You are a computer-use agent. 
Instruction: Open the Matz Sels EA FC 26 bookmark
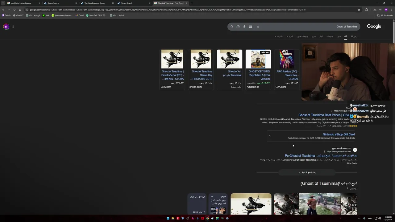(x=96, y=15)
